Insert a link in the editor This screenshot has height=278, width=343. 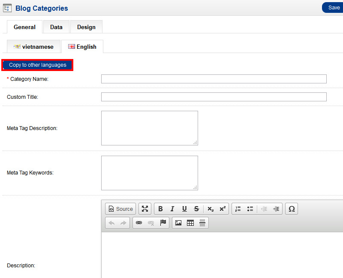click(x=138, y=223)
